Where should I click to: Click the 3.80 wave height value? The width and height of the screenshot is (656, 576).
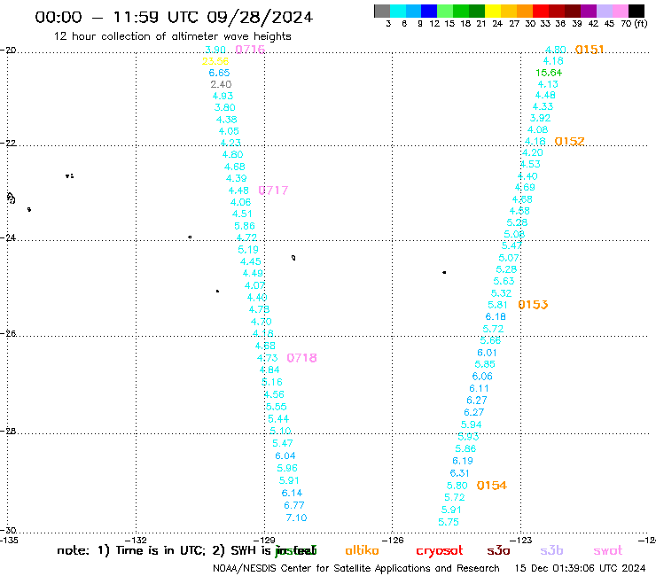(224, 108)
